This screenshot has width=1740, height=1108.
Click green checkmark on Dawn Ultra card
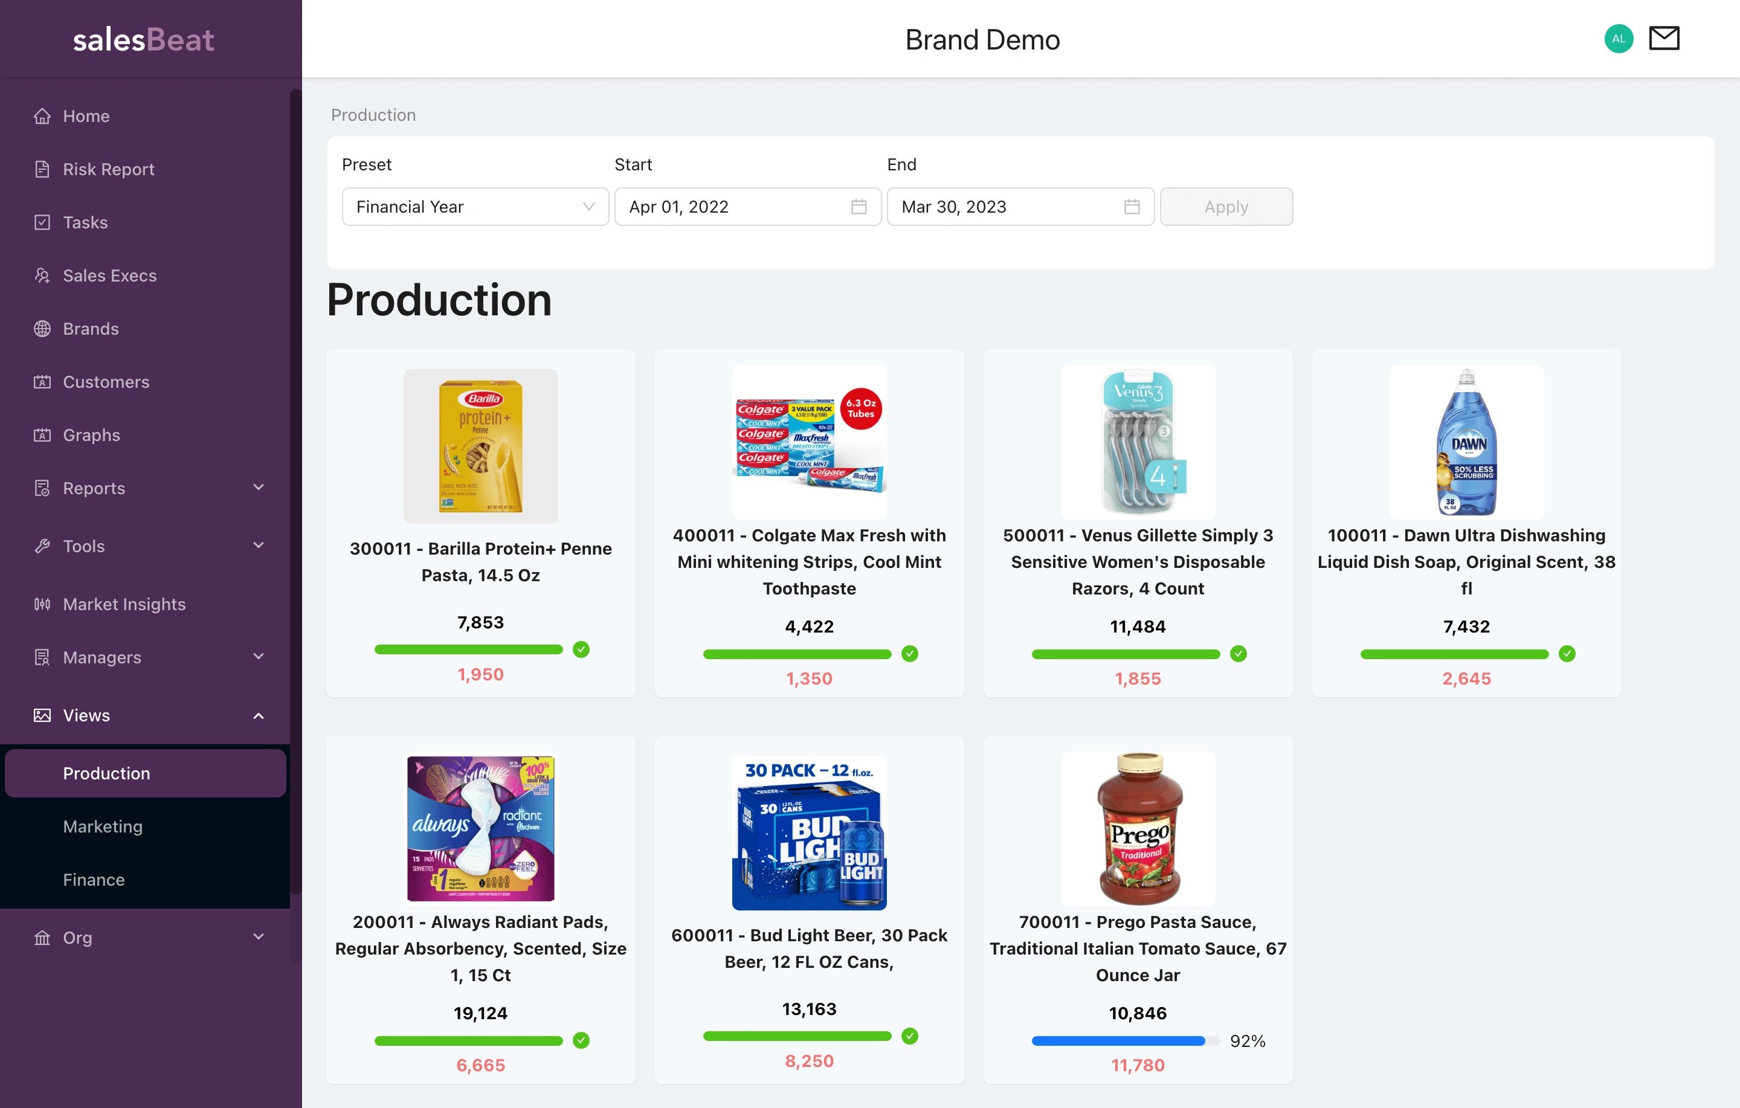(x=1567, y=653)
